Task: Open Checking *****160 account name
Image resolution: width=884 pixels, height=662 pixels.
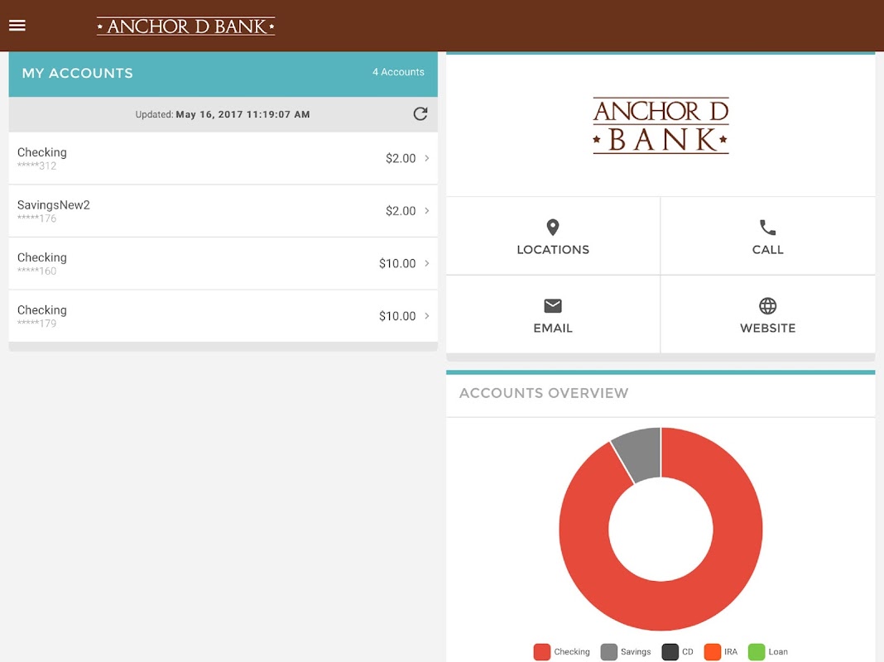Action: [41, 257]
